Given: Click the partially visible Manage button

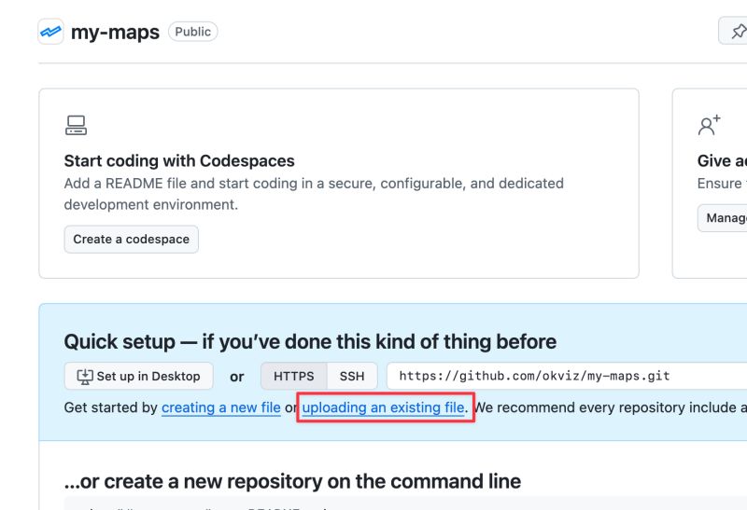Looking at the screenshot, I should 723,218.
